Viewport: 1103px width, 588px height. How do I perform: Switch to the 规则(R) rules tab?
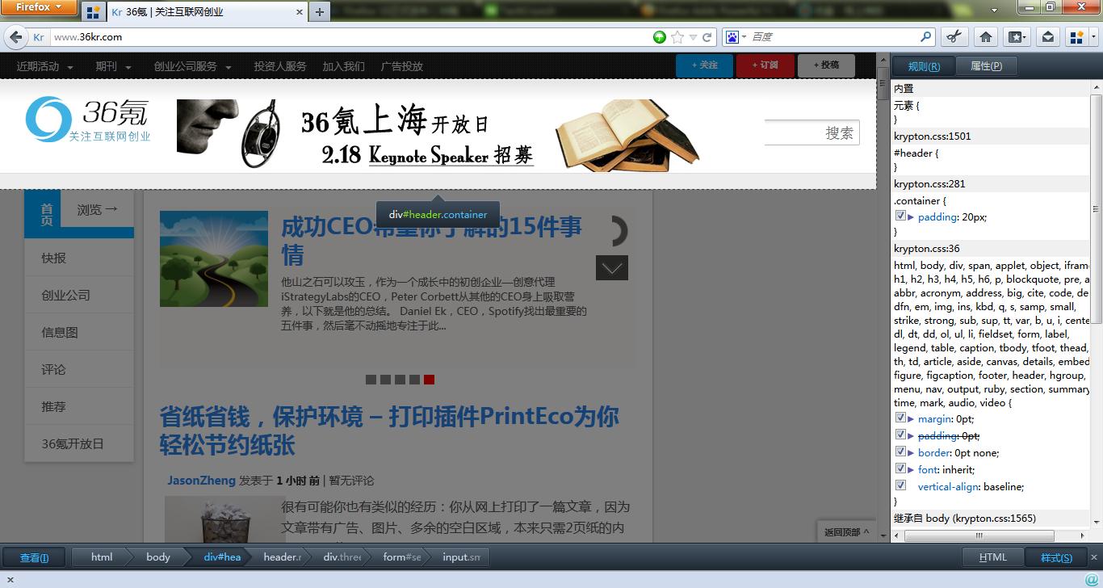(924, 66)
